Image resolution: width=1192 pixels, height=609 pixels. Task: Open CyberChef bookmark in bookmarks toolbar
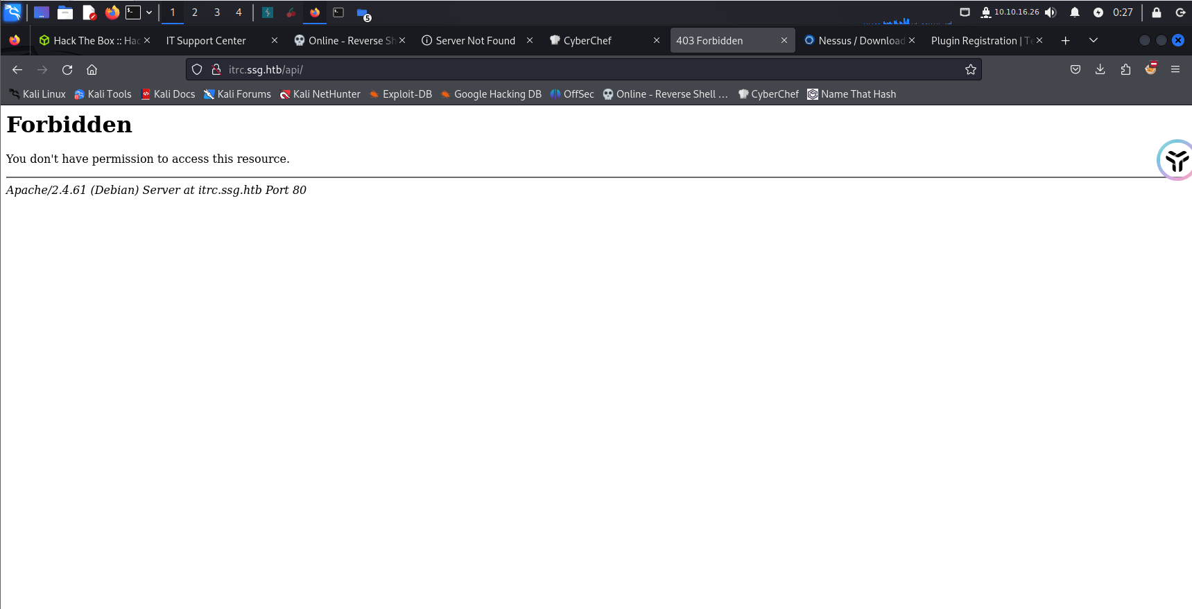768,94
